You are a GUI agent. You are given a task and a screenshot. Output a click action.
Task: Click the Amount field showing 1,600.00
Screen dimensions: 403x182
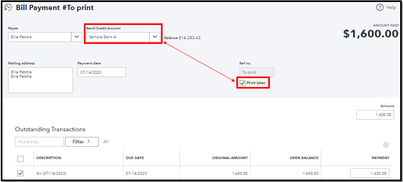tap(375, 114)
